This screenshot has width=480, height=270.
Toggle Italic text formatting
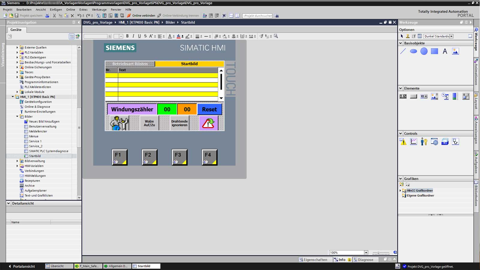click(x=133, y=36)
